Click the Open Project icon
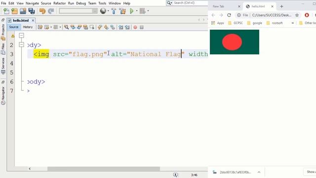This screenshot has width=316, height=178. point(23,11)
